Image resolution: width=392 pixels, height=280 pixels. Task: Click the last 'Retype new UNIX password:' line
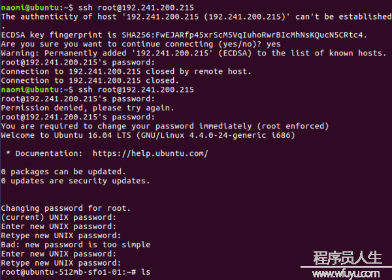tap(61, 263)
